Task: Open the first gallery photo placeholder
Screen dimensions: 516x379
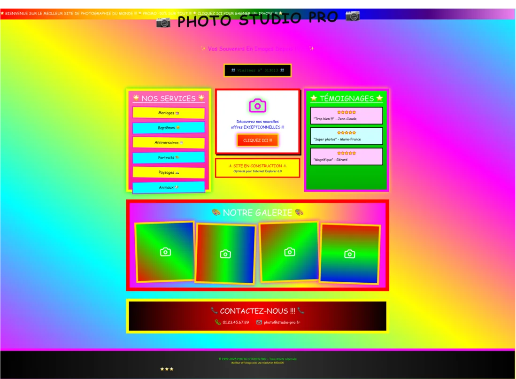Action: [x=164, y=252]
